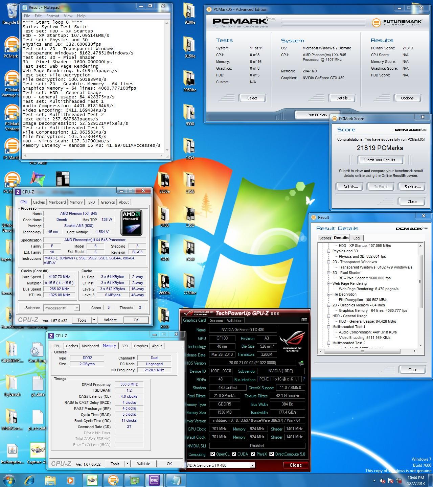Viewport: 433px width, 487px height.
Task: Select the frybench folder icon
Action: point(12,386)
